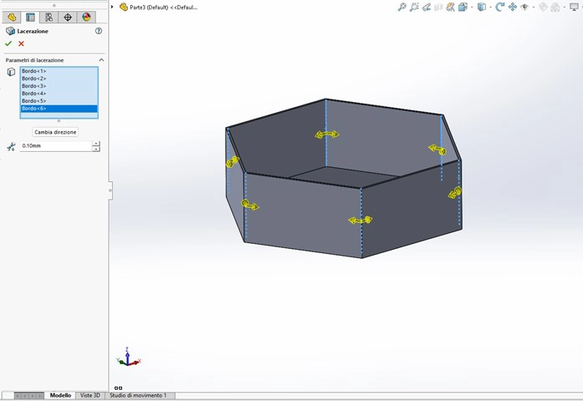Collapse the Parametri di lacerazione section
The height and width of the screenshot is (401, 583).
click(101, 60)
